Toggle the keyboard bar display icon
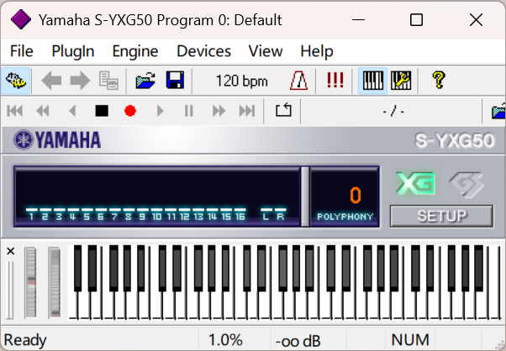The image size is (506, 351). (372, 81)
